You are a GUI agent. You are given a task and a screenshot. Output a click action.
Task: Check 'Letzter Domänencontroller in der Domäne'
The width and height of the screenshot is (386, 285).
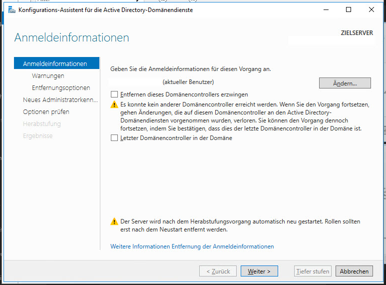[114, 138]
